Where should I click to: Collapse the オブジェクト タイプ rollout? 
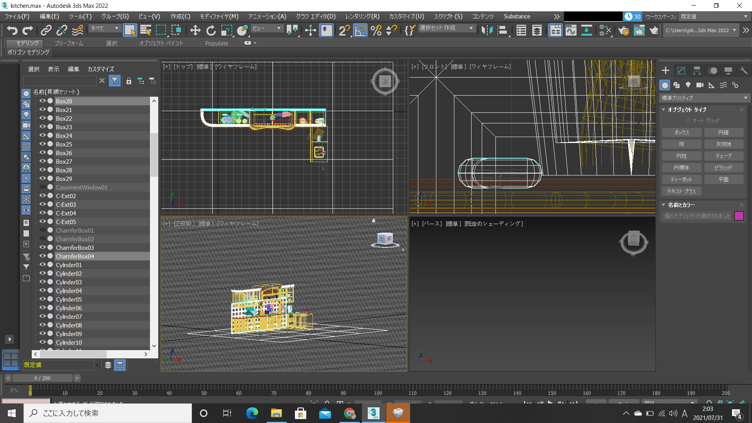click(664, 110)
